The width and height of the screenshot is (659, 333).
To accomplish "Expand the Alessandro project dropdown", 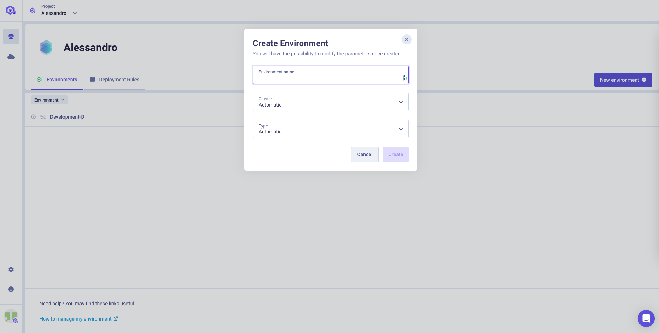I will coord(75,13).
